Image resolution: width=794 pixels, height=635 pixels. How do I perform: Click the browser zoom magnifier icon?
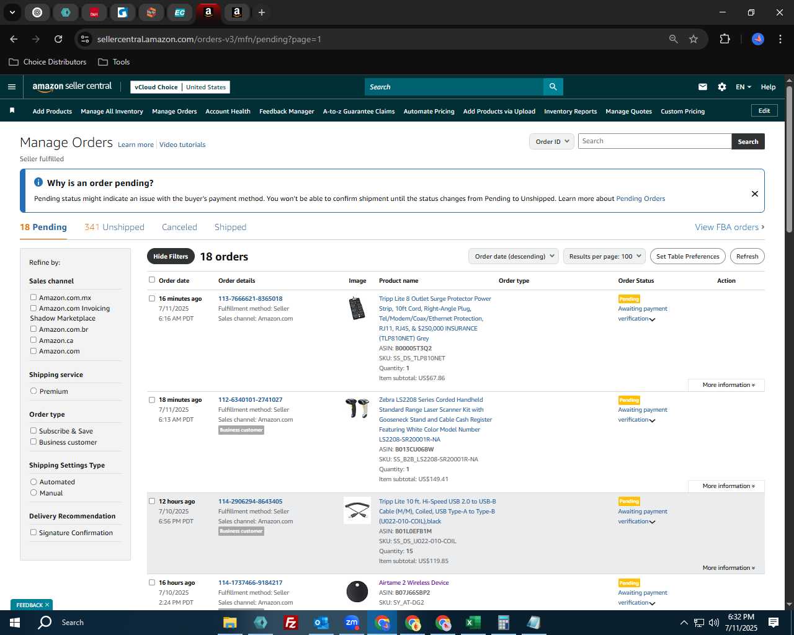[673, 39]
